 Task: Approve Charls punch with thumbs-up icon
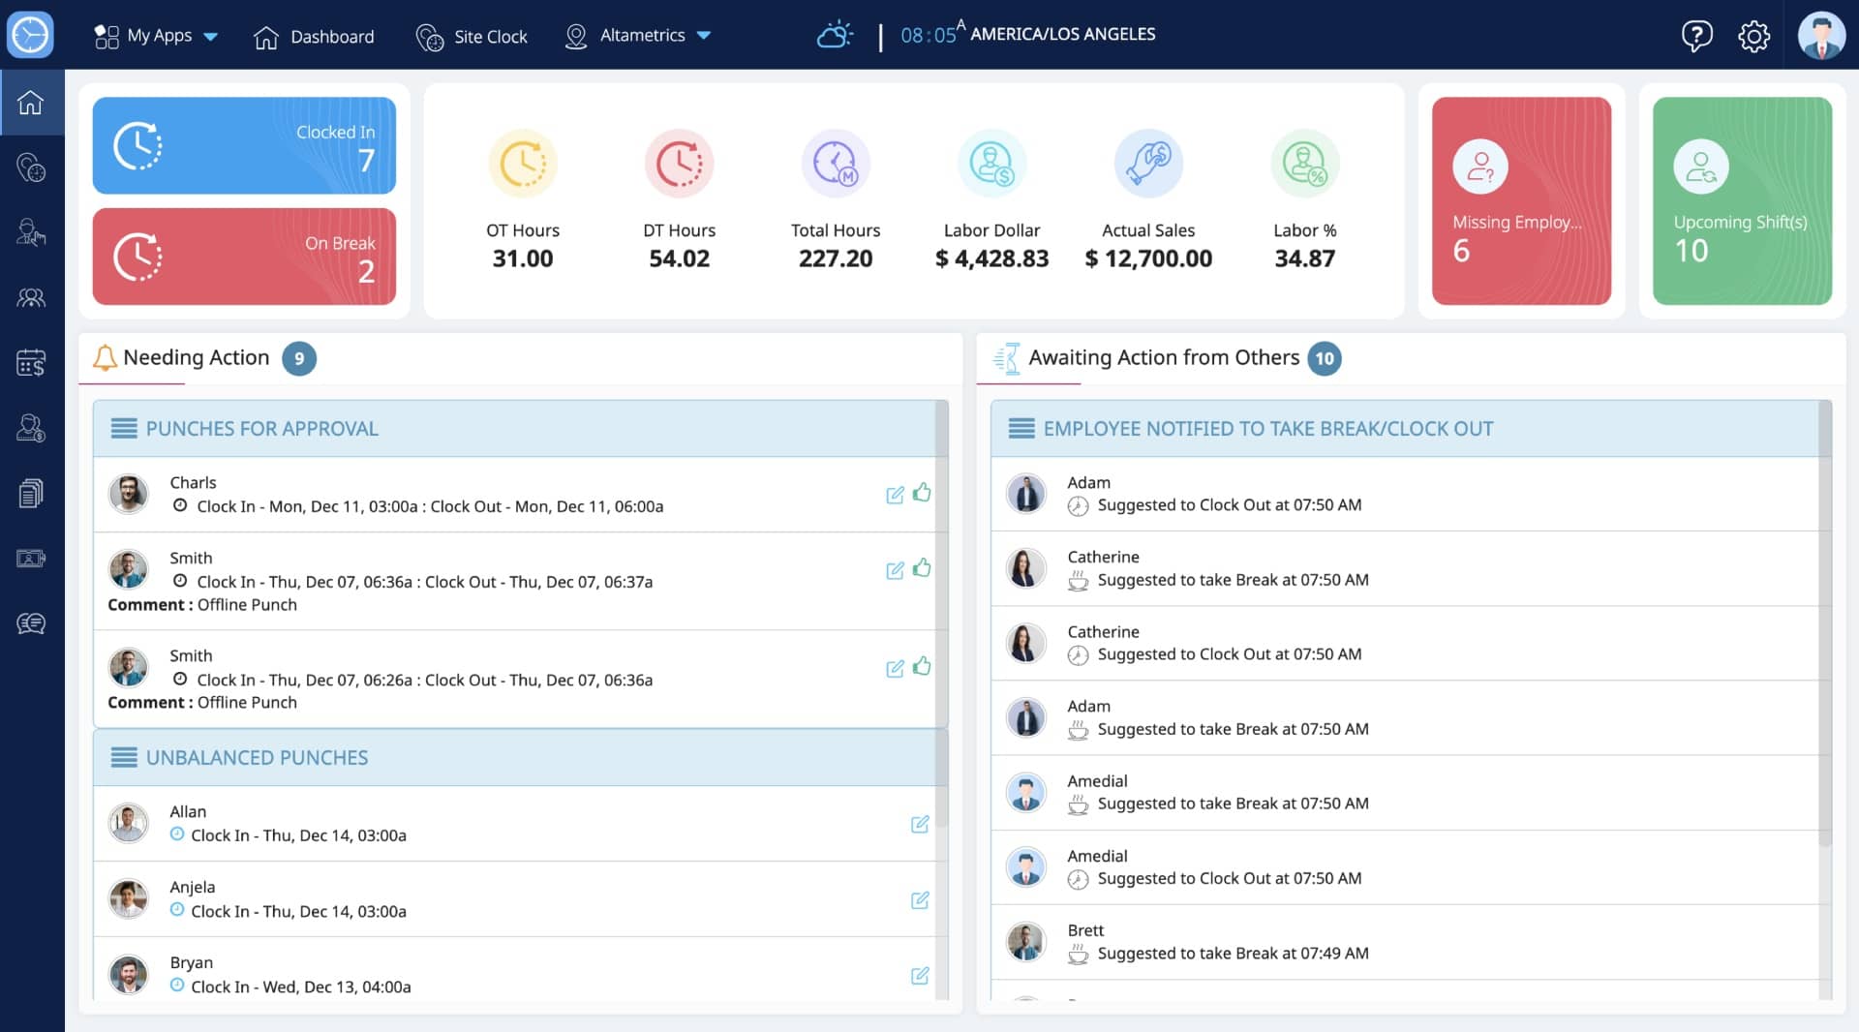point(922,493)
